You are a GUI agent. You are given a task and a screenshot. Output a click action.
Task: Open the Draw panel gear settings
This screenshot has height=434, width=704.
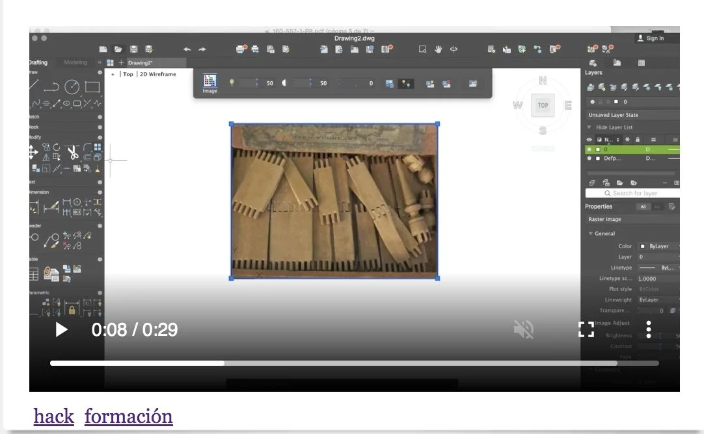coord(100,72)
